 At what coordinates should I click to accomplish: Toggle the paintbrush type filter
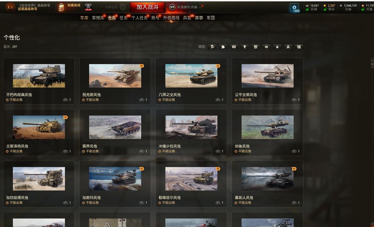click(x=244, y=47)
